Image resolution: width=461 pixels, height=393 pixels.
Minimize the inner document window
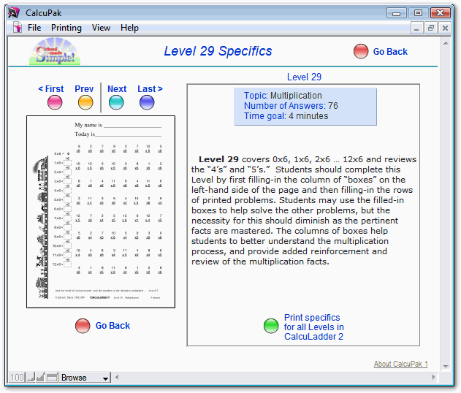pyautogui.click(x=416, y=28)
